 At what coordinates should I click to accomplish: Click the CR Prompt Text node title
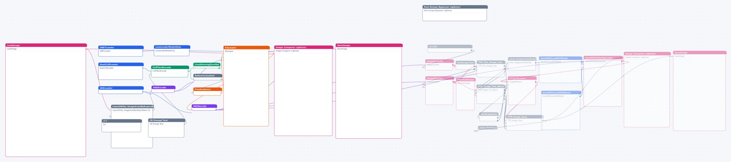pos(166,120)
